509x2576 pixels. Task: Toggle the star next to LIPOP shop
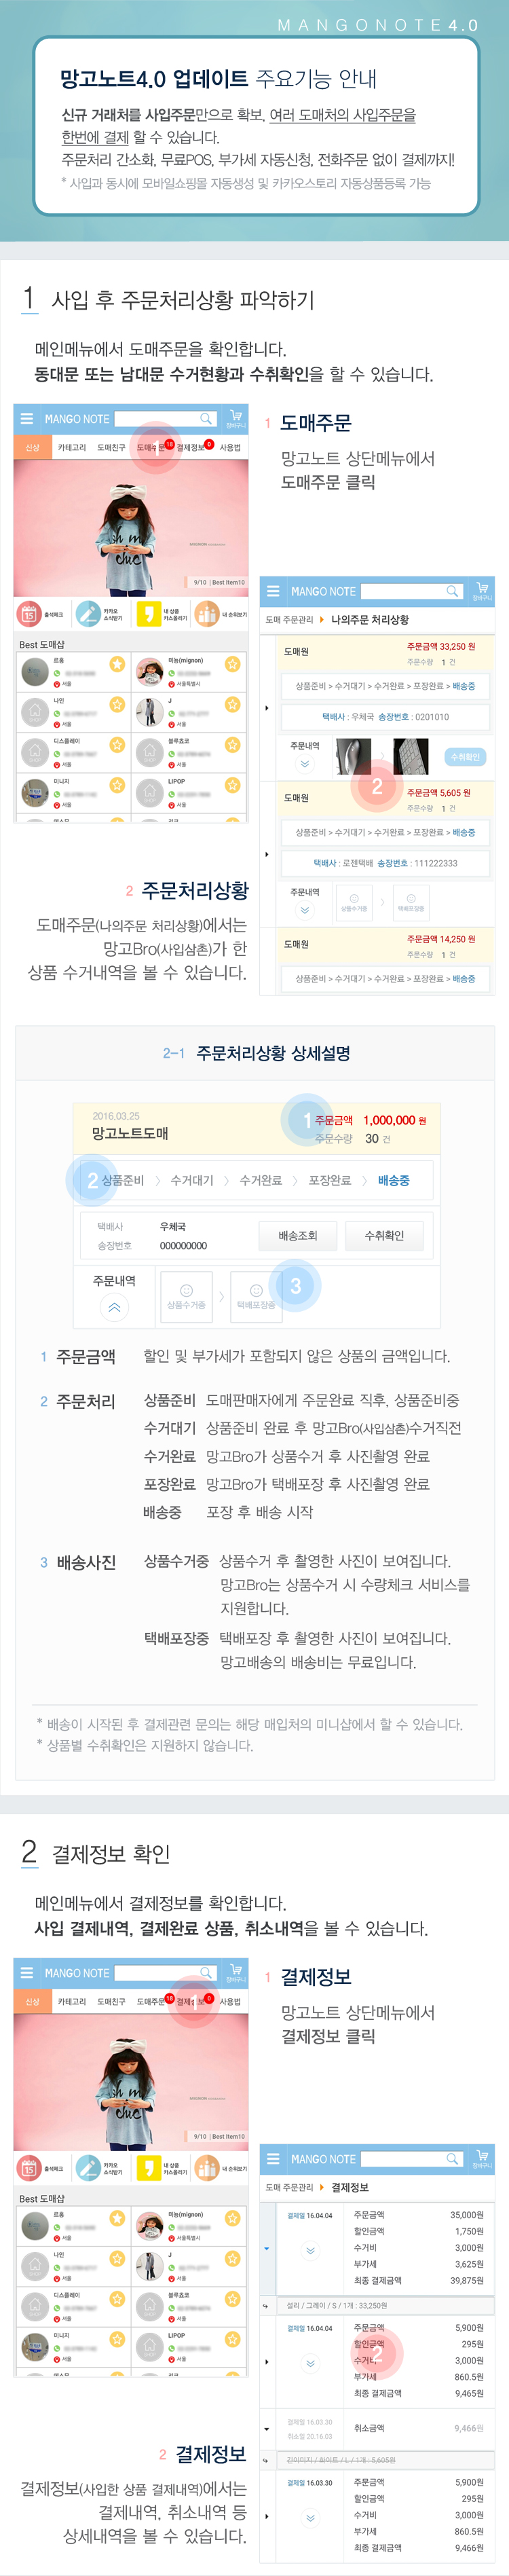pyautogui.click(x=232, y=785)
